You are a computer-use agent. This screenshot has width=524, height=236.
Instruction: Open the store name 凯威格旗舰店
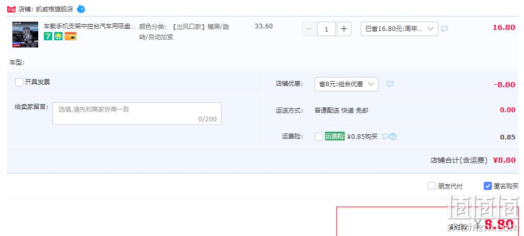(54, 9)
